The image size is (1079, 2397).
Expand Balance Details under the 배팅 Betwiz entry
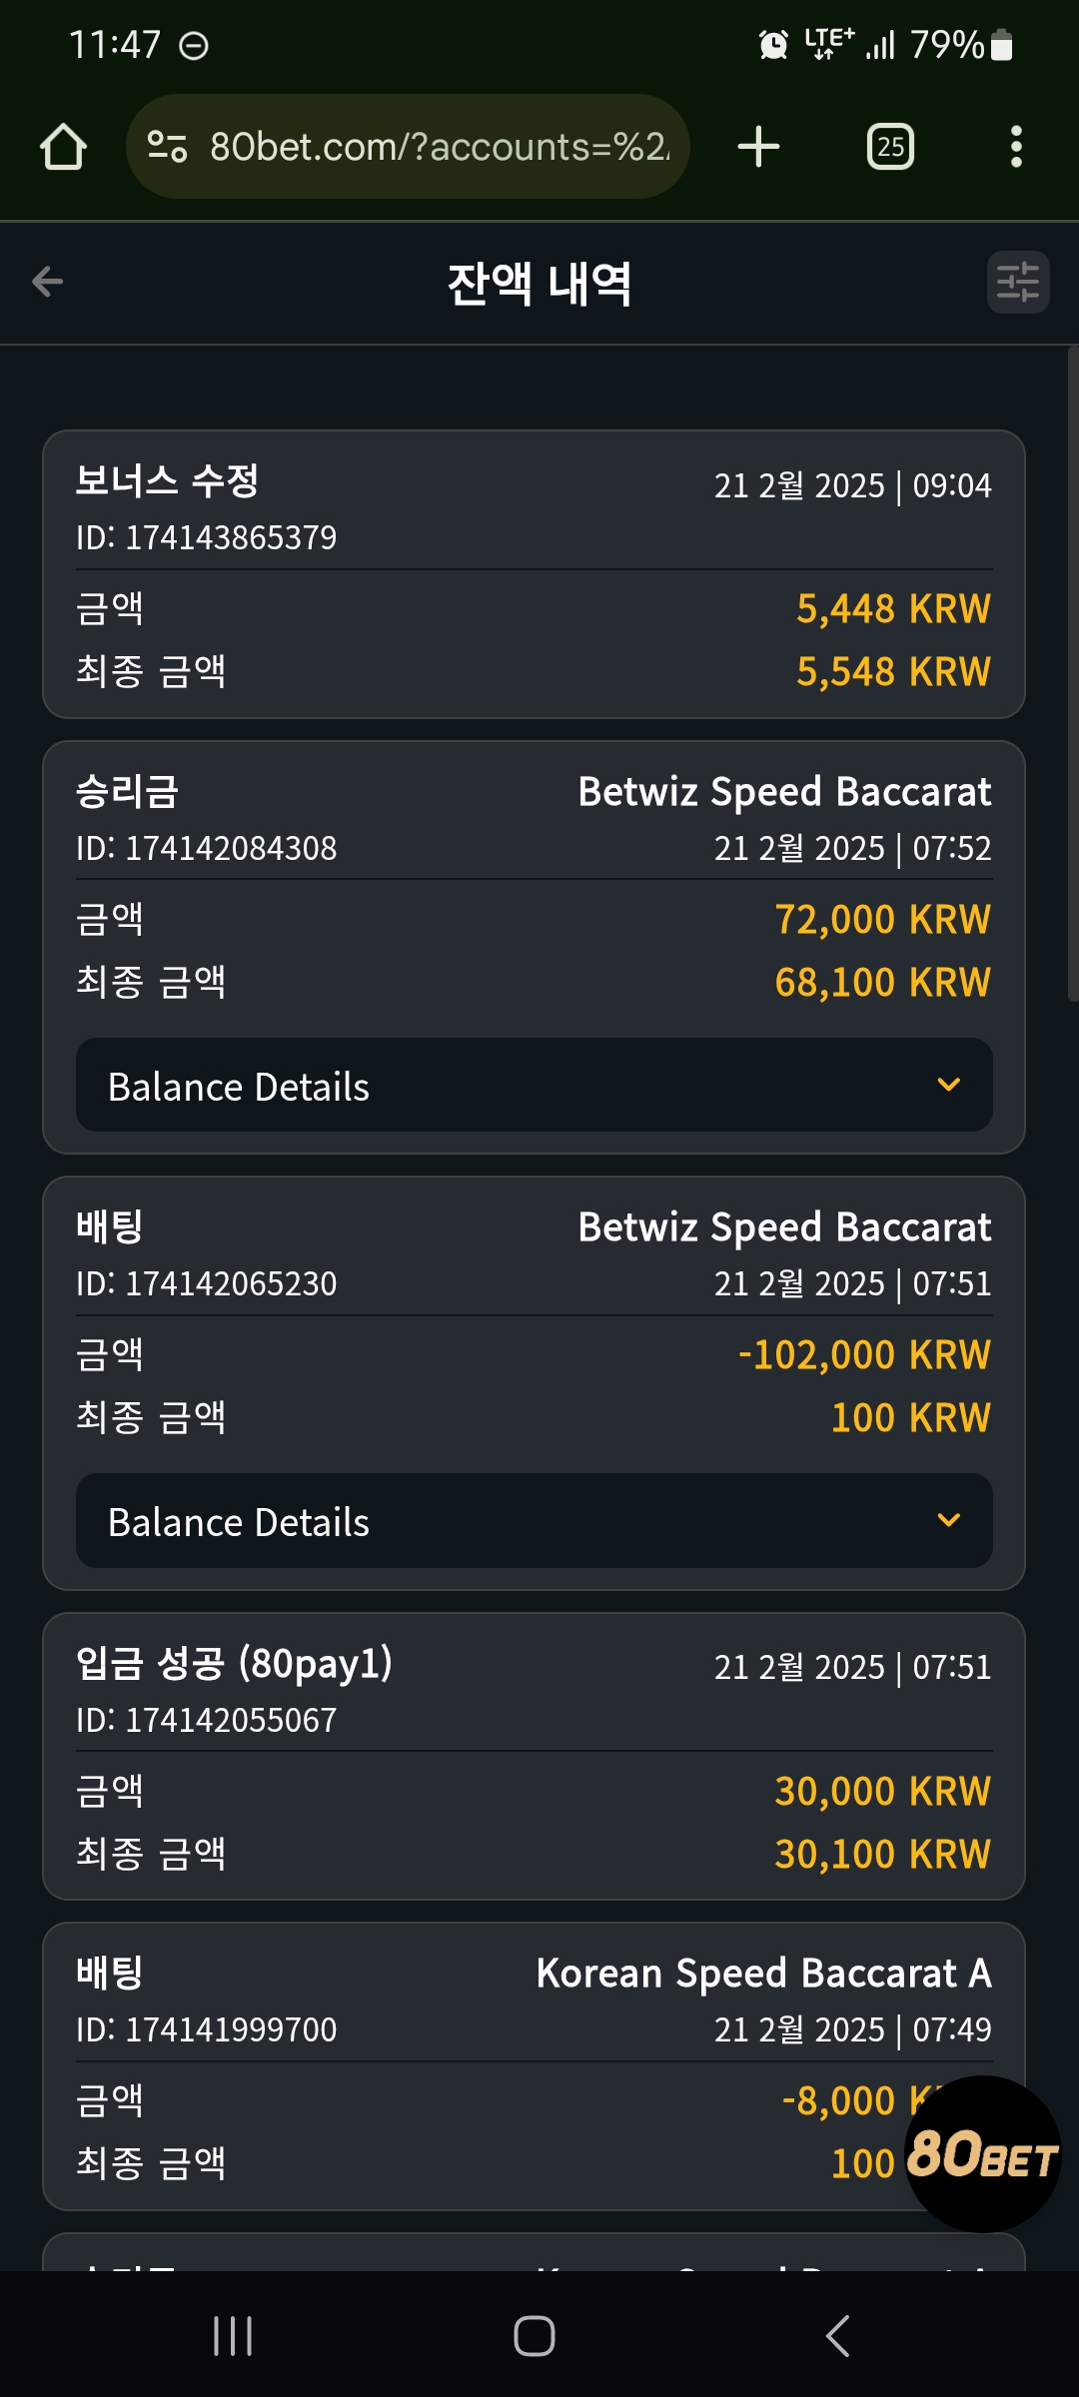535,1520
